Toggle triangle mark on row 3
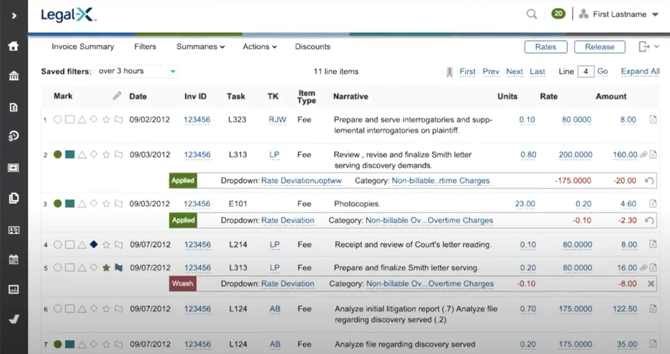Screen dimensions: 670x354 point(82,204)
